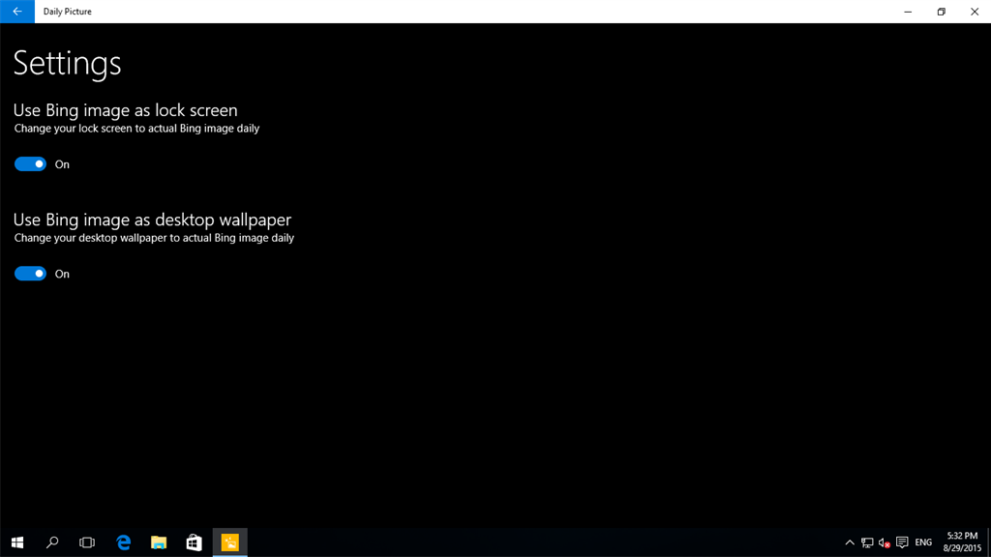Open taskbar Search
Viewport: 991px width, 557px height.
(x=51, y=542)
